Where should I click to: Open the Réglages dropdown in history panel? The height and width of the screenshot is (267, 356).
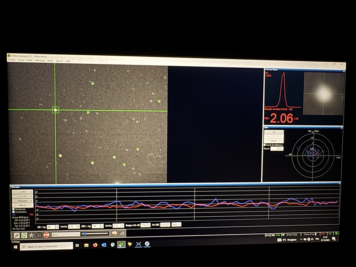point(23,201)
